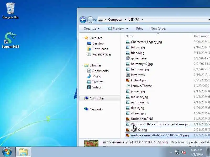
Task: Open the Preview dropdown arrow
Action: (x=127, y=29)
